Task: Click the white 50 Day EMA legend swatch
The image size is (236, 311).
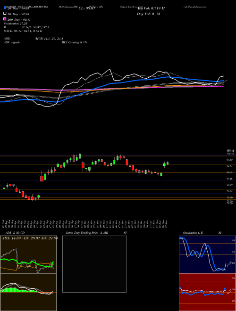Action: tap(5, 14)
